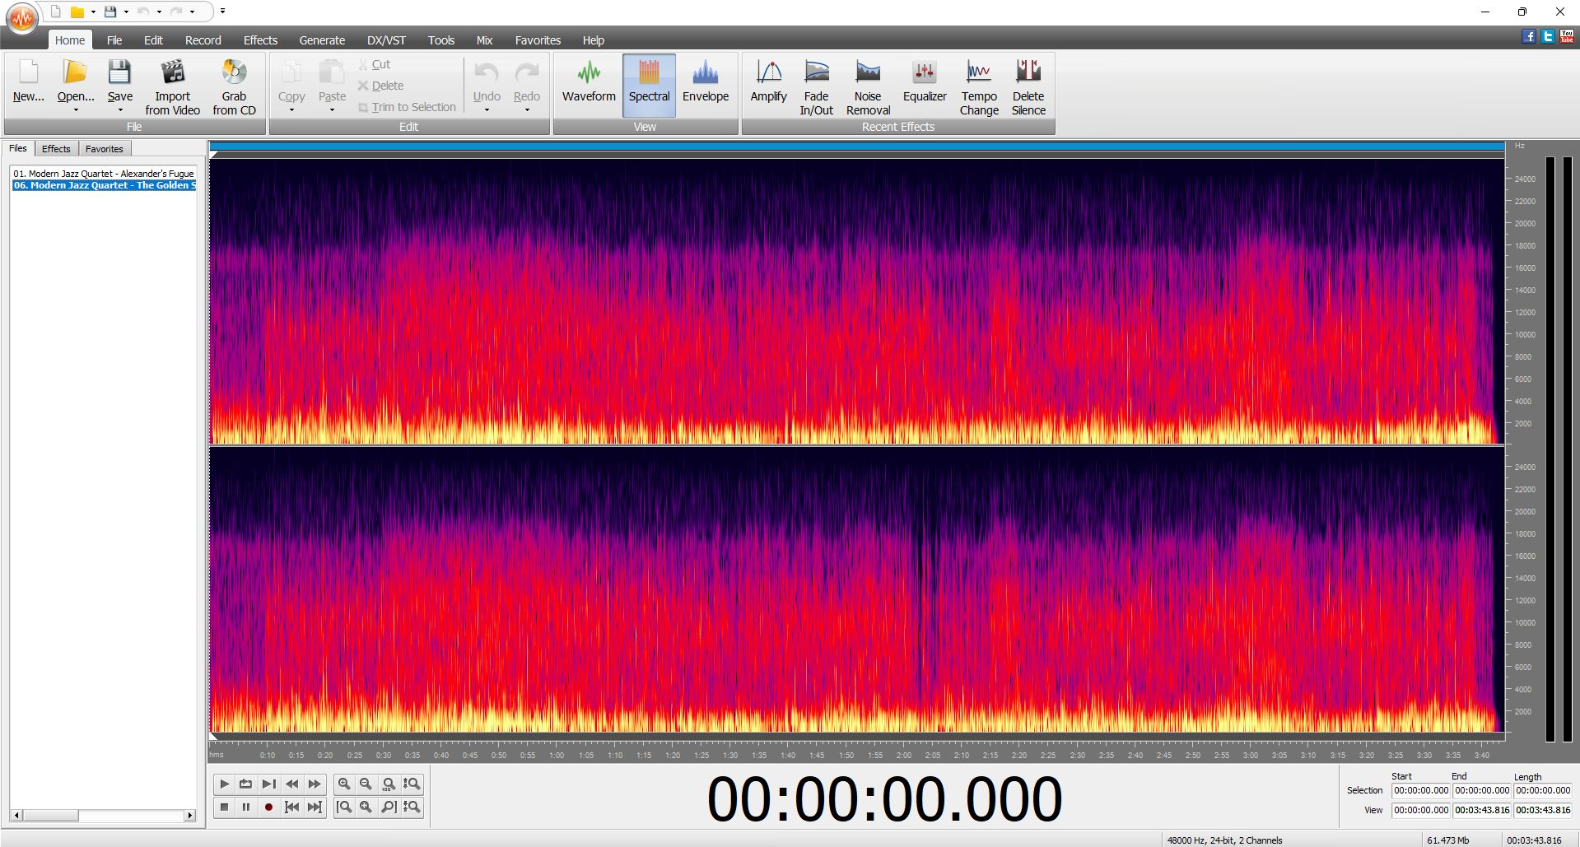Open the Effects ribbon tab
The image size is (1580, 847).
click(x=260, y=40)
